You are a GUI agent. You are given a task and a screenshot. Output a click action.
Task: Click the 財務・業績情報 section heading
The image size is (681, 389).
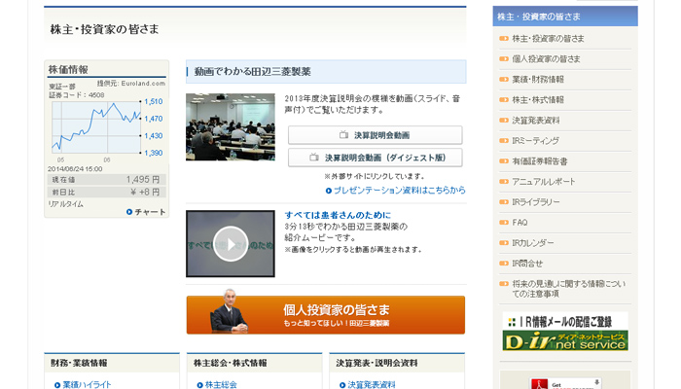(79, 363)
